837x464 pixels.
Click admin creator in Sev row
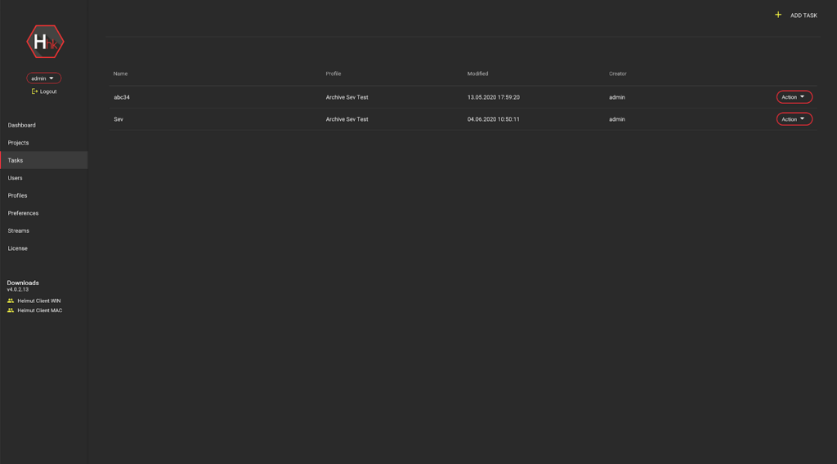coord(617,119)
